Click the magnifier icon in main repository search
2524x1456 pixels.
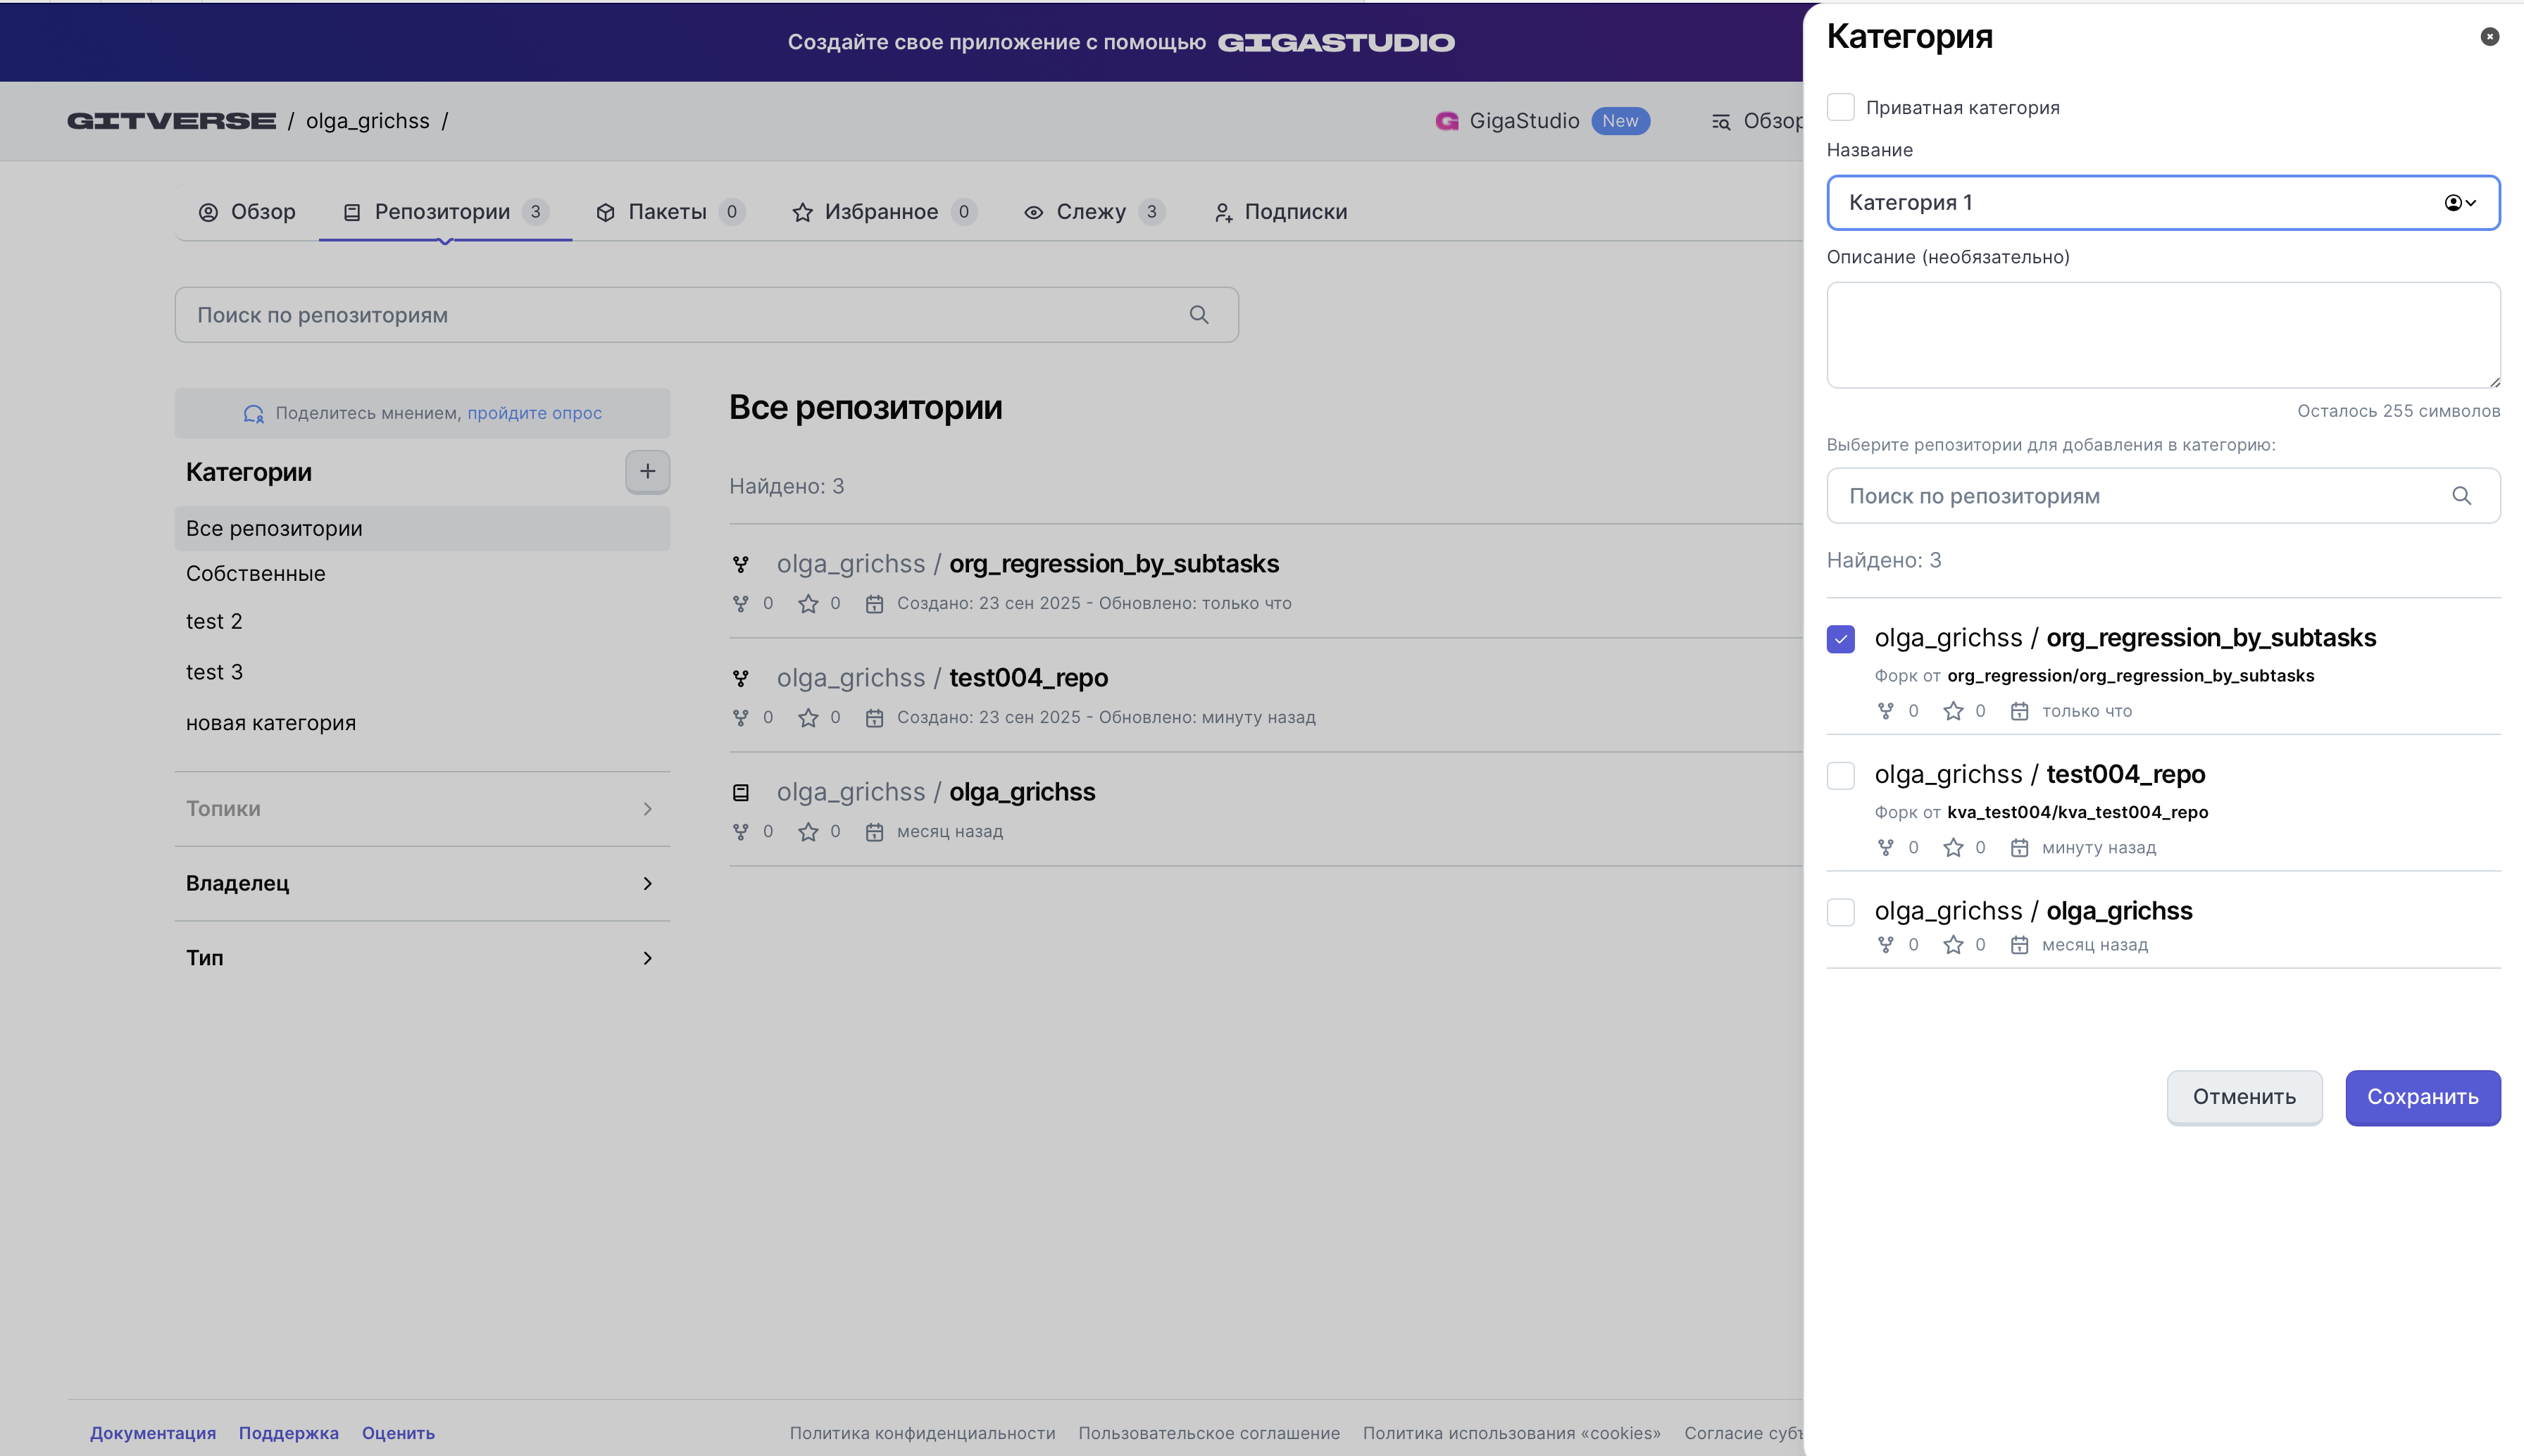click(1199, 315)
